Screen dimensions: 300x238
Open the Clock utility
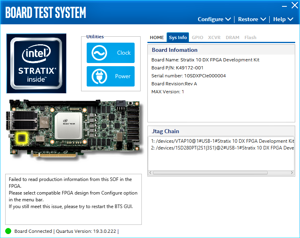(x=111, y=53)
